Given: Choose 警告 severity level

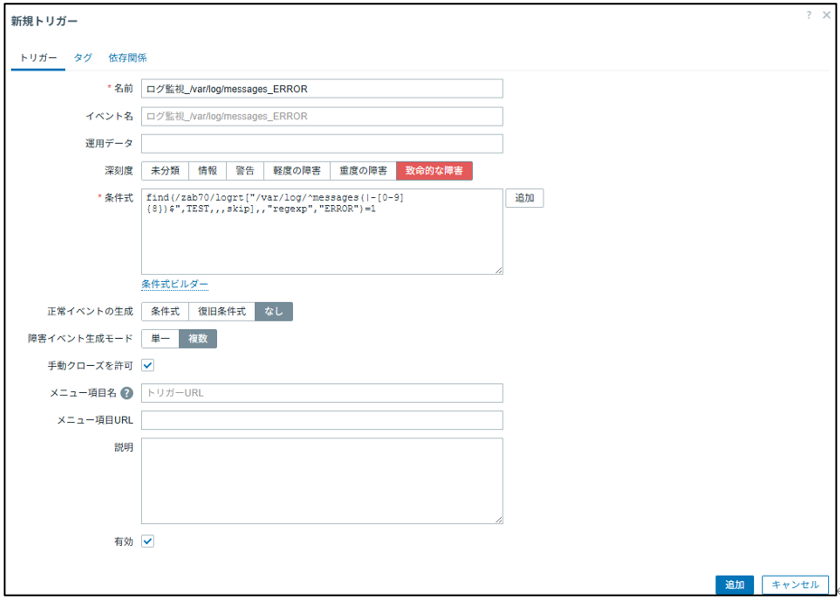Looking at the screenshot, I should click(x=244, y=171).
